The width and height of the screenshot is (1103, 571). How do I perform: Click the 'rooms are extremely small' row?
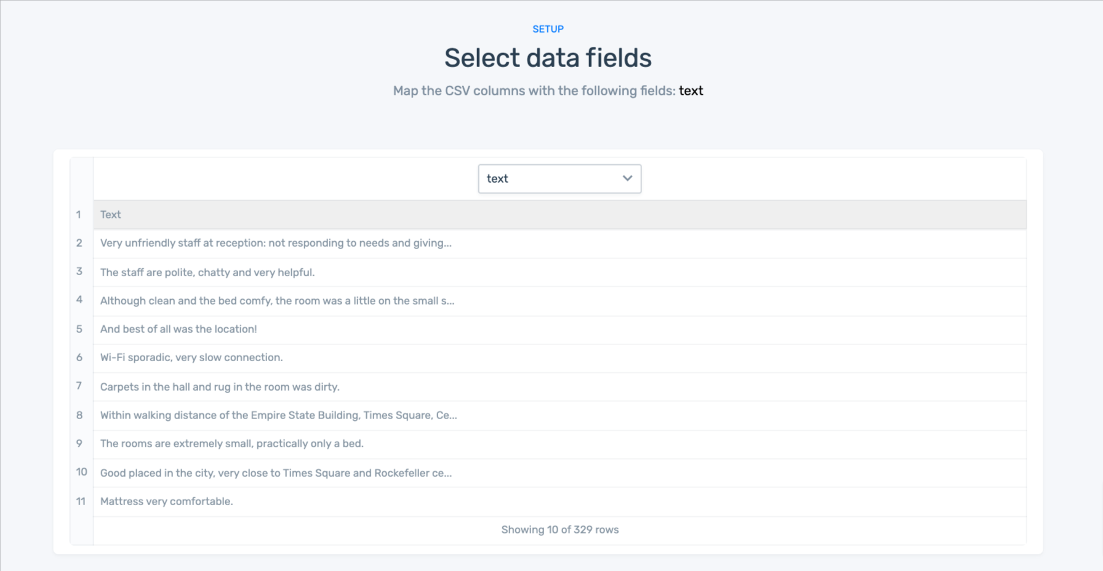pyautogui.click(x=232, y=444)
